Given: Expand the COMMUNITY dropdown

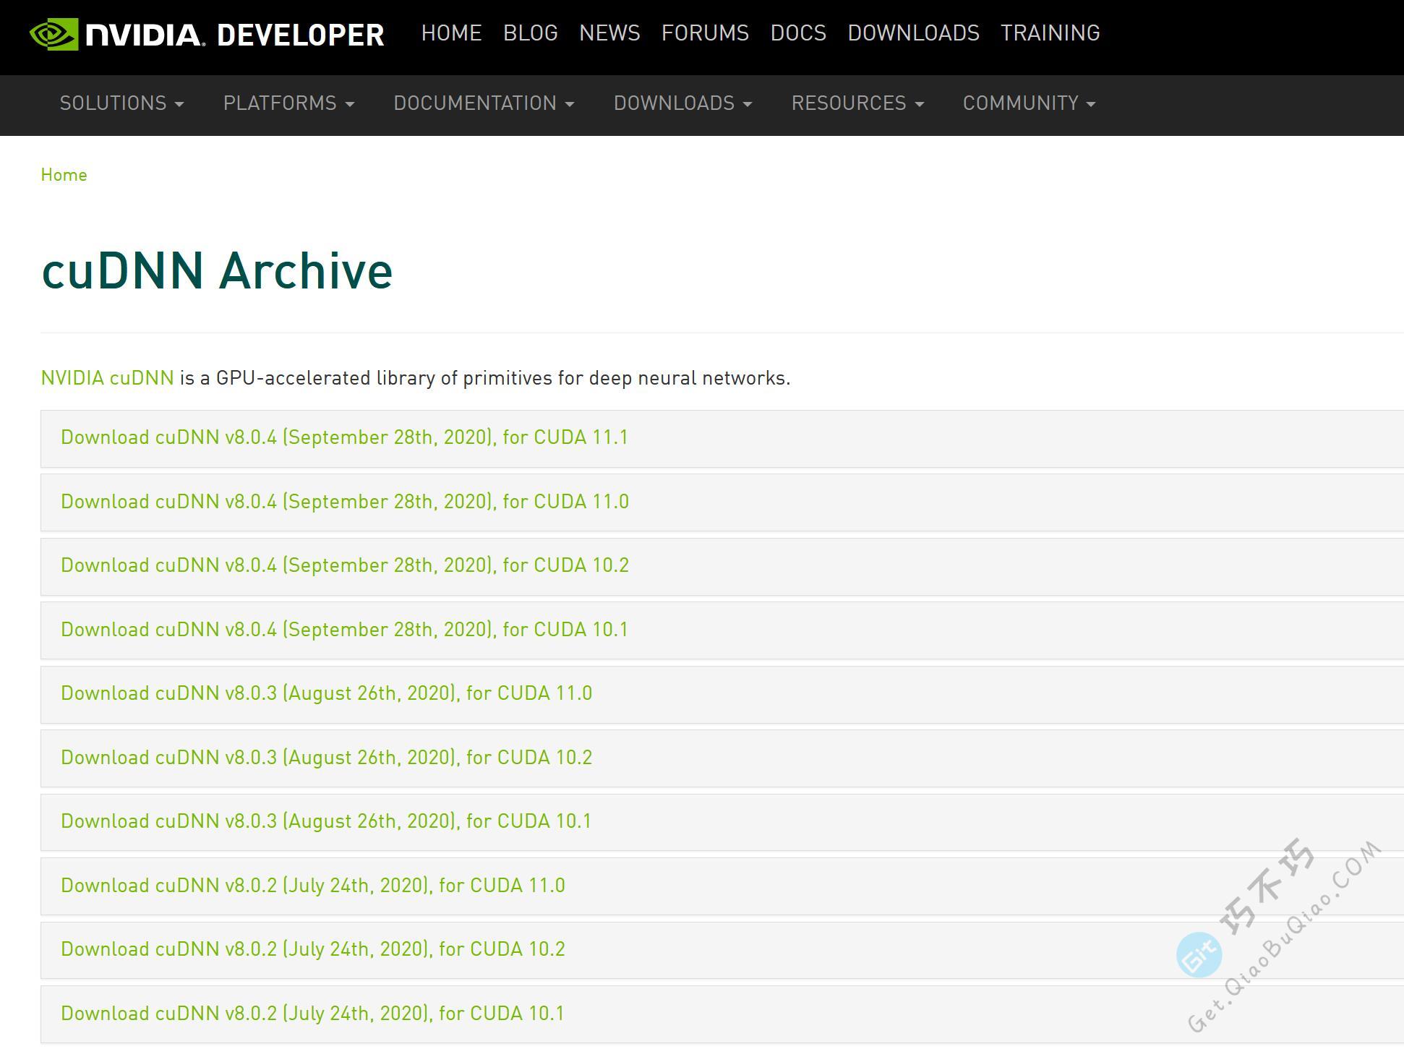Looking at the screenshot, I should 1029,103.
